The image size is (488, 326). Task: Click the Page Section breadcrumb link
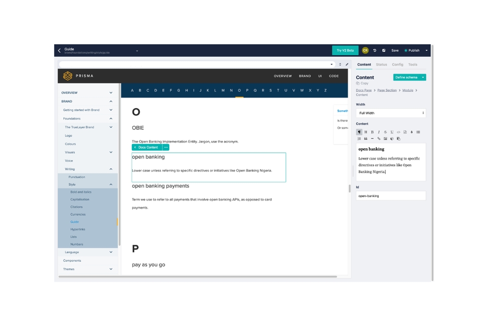[x=387, y=90]
